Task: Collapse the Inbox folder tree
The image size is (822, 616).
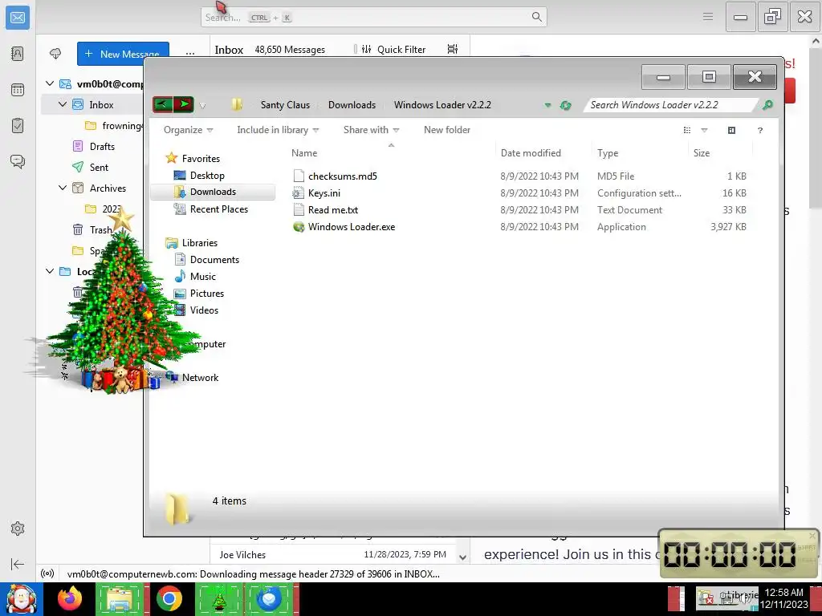Action: (x=63, y=104)
